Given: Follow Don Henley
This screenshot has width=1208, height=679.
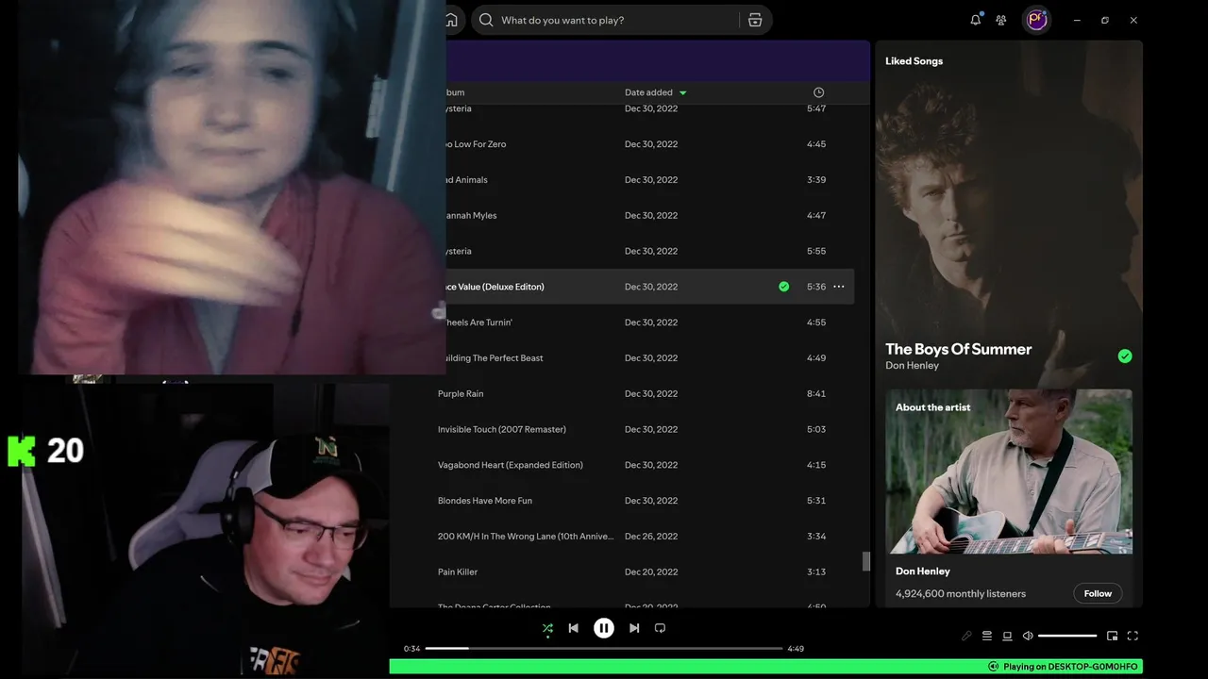Looking at the screenshot, I should coord(1098,593).
